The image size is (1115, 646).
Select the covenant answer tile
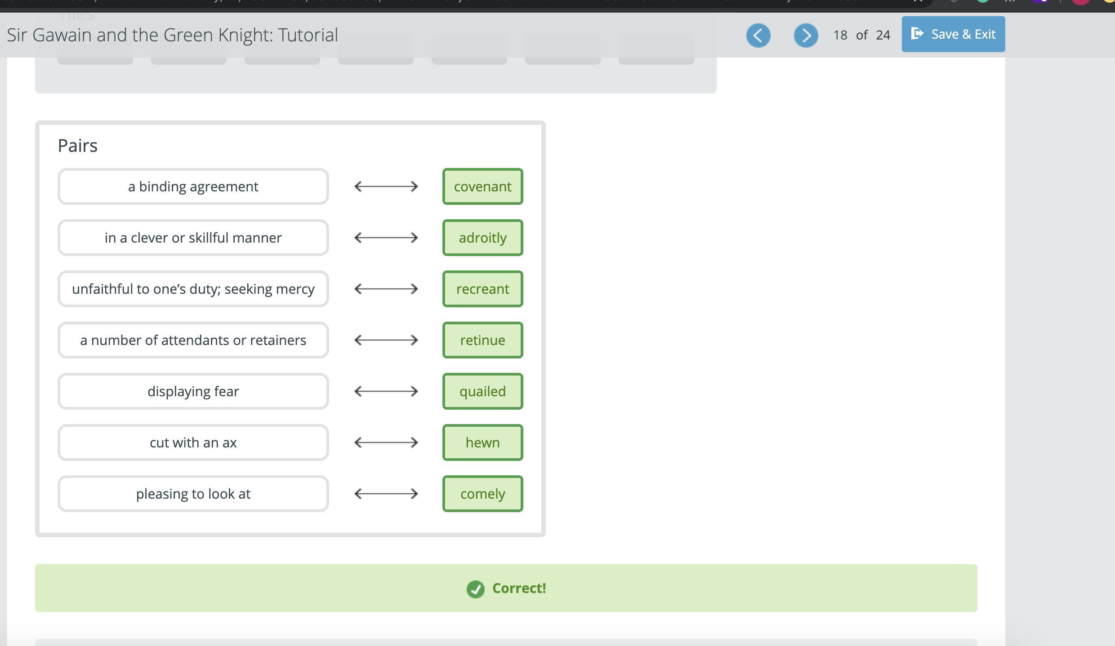(x=482, y=186)
